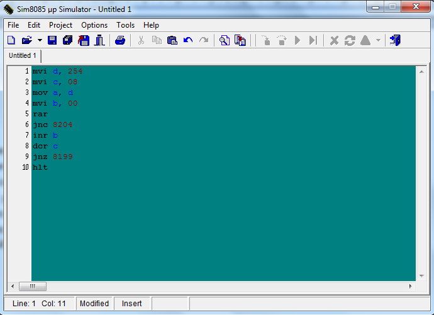Click the 'Insert' status bar entry
The image size is (434, 315).
point(131,304)
